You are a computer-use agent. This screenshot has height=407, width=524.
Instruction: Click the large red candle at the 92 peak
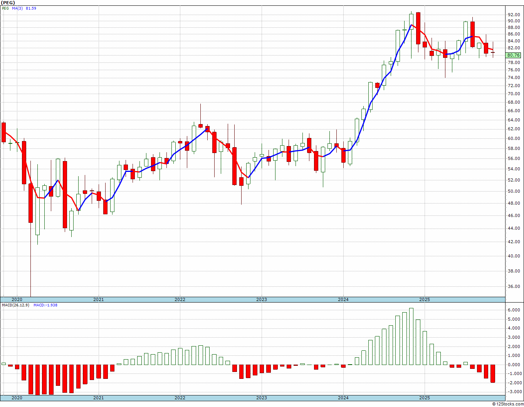pos(418,28)
